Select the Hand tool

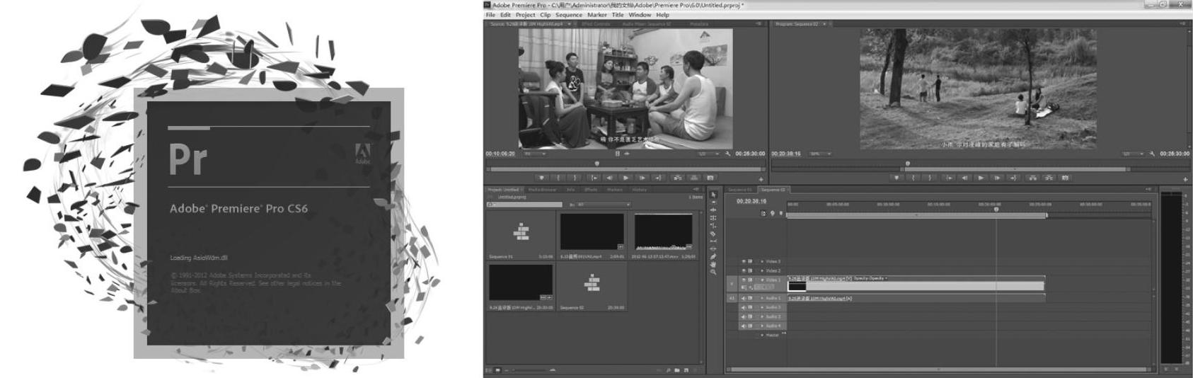713,265
